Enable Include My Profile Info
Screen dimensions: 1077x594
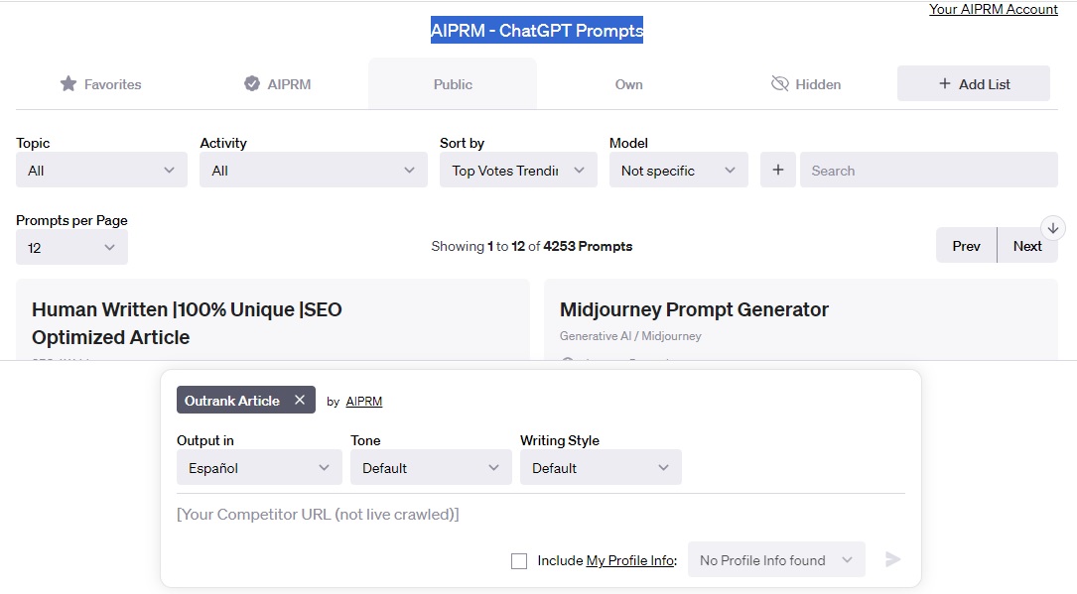click(x=519, y=560)
